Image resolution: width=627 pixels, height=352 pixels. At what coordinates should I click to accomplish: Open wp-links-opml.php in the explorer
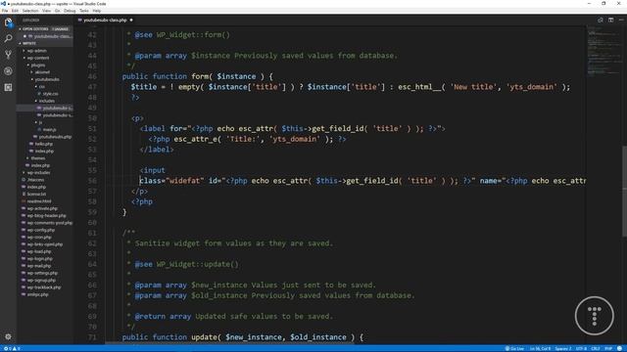(44, 244)
